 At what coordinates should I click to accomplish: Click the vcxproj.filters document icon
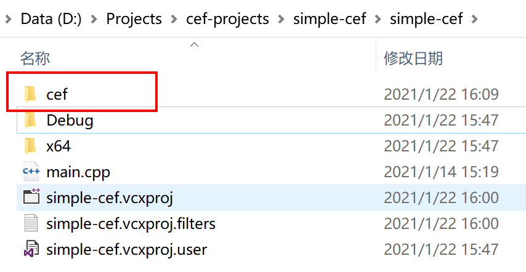tap(31, 223)
